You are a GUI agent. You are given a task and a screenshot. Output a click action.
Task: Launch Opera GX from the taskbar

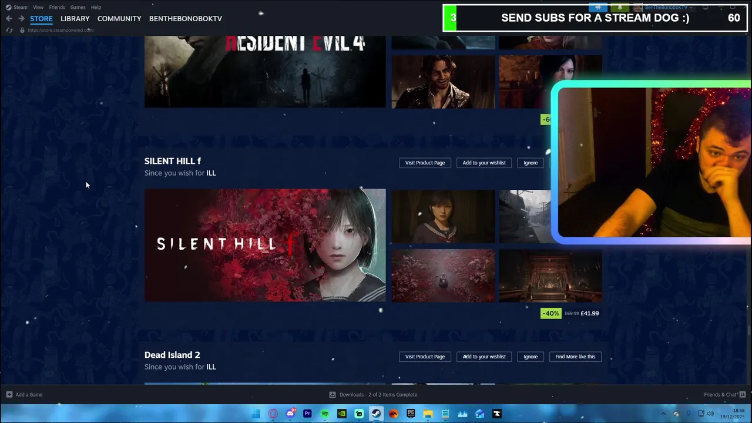pyautogui.click(x=273, y=414)
